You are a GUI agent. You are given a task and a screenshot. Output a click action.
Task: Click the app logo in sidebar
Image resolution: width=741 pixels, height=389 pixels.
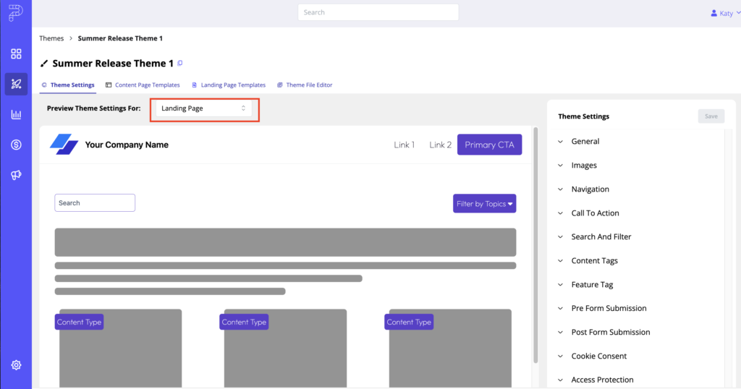coord(16,13)
